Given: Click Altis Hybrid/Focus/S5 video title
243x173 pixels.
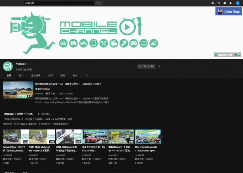Looking at the screenshot, I should coord(146,149).
